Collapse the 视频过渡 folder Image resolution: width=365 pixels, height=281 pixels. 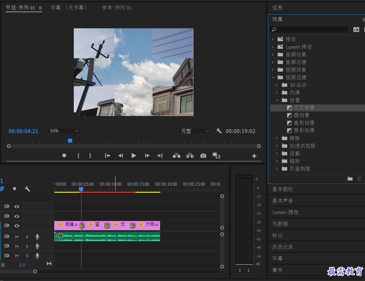coord(273,77)
